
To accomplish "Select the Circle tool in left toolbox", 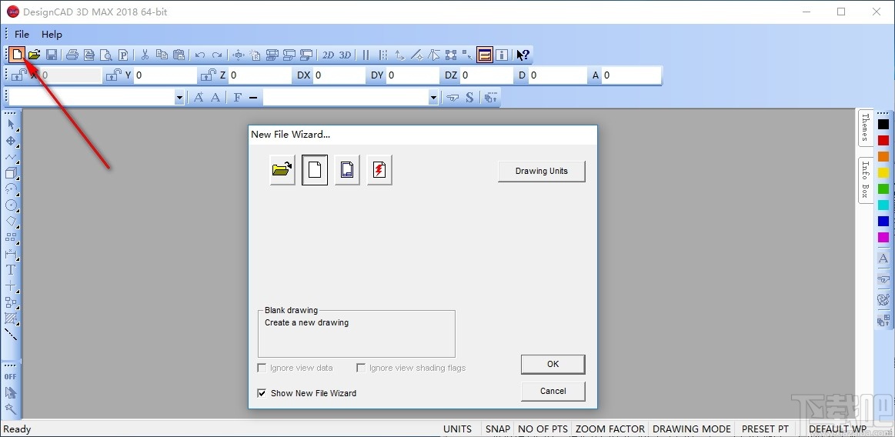I will point(11,205).
